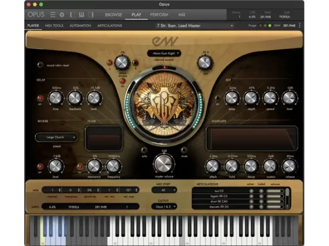Adjust the ADT delay knob
The image size is (329, 246).
click(x=232, y=98)
